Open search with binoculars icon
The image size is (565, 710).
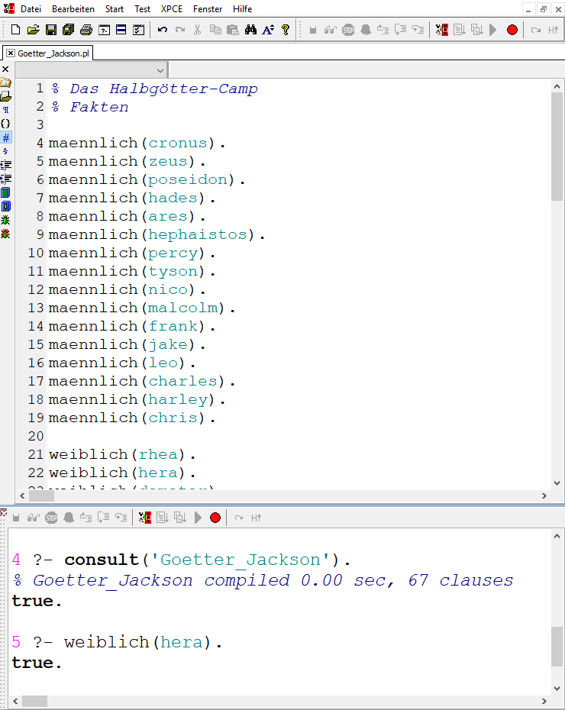coord(250,30)
